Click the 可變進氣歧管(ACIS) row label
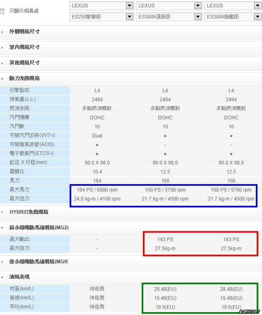This screenshot has width=262, height=315. coord(32,144)
